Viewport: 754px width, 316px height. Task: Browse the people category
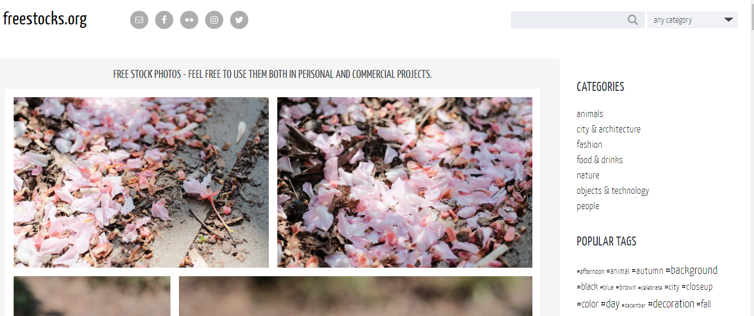pos(588,206)
